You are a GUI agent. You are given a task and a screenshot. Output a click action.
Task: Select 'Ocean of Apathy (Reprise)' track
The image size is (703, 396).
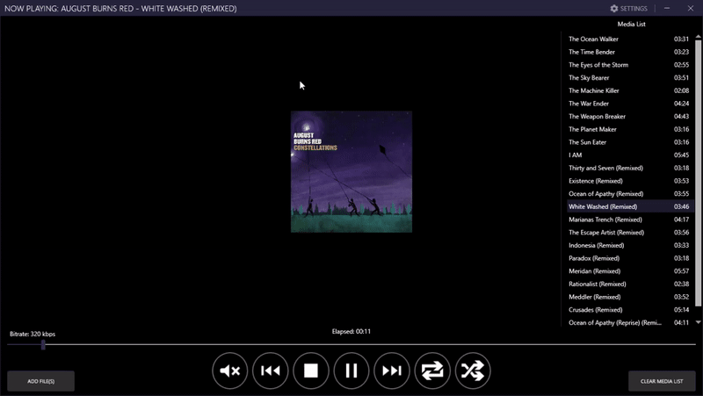coord(628,322)
